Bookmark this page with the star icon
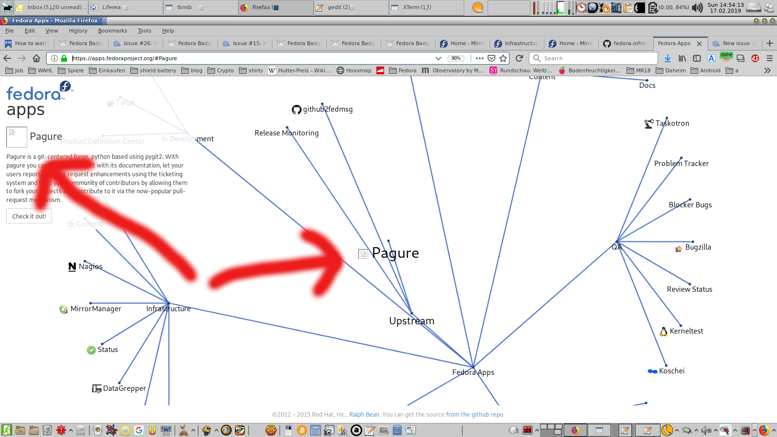 coord(503,58)
